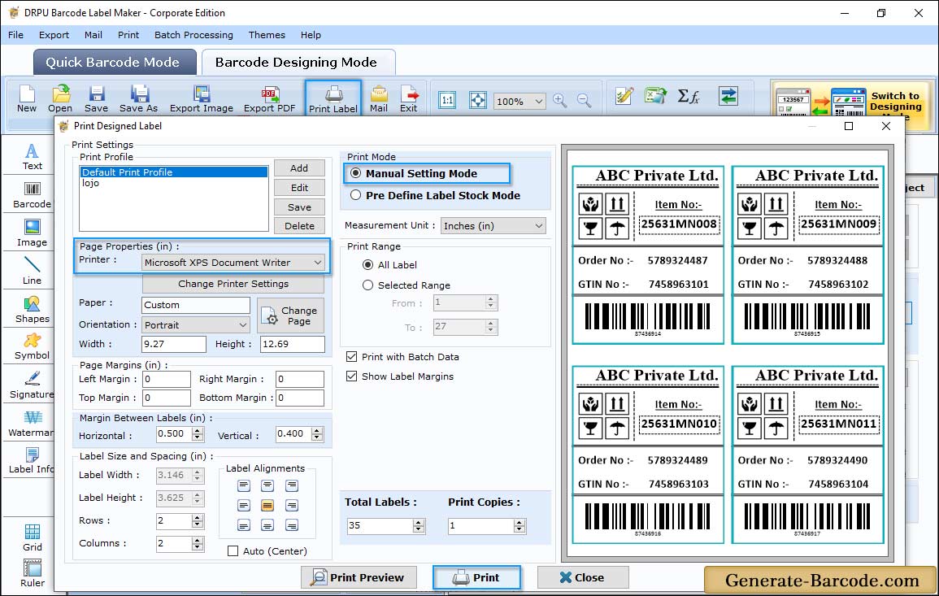Select the Image tool in sidebar
This screenshot has height=596, width=939.
click(33, 233)
